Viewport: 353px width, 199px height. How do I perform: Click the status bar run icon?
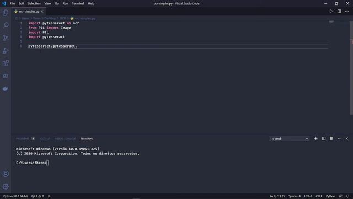click(x=49, y=196)
